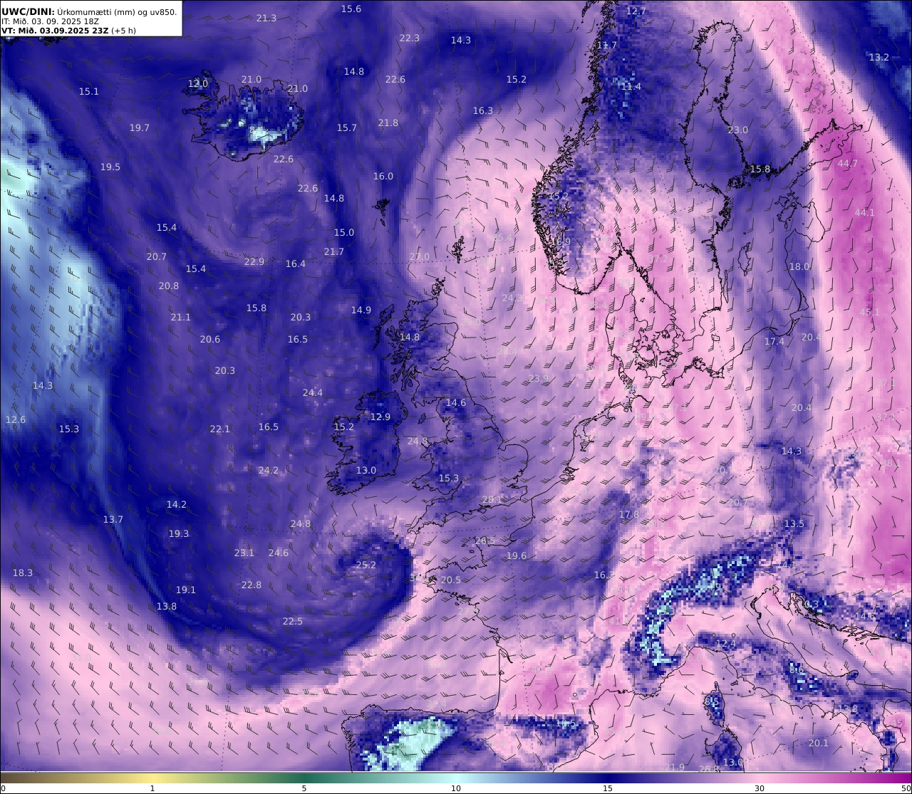
Task: Click the map value 20.8
Action: tap(169, 286)
